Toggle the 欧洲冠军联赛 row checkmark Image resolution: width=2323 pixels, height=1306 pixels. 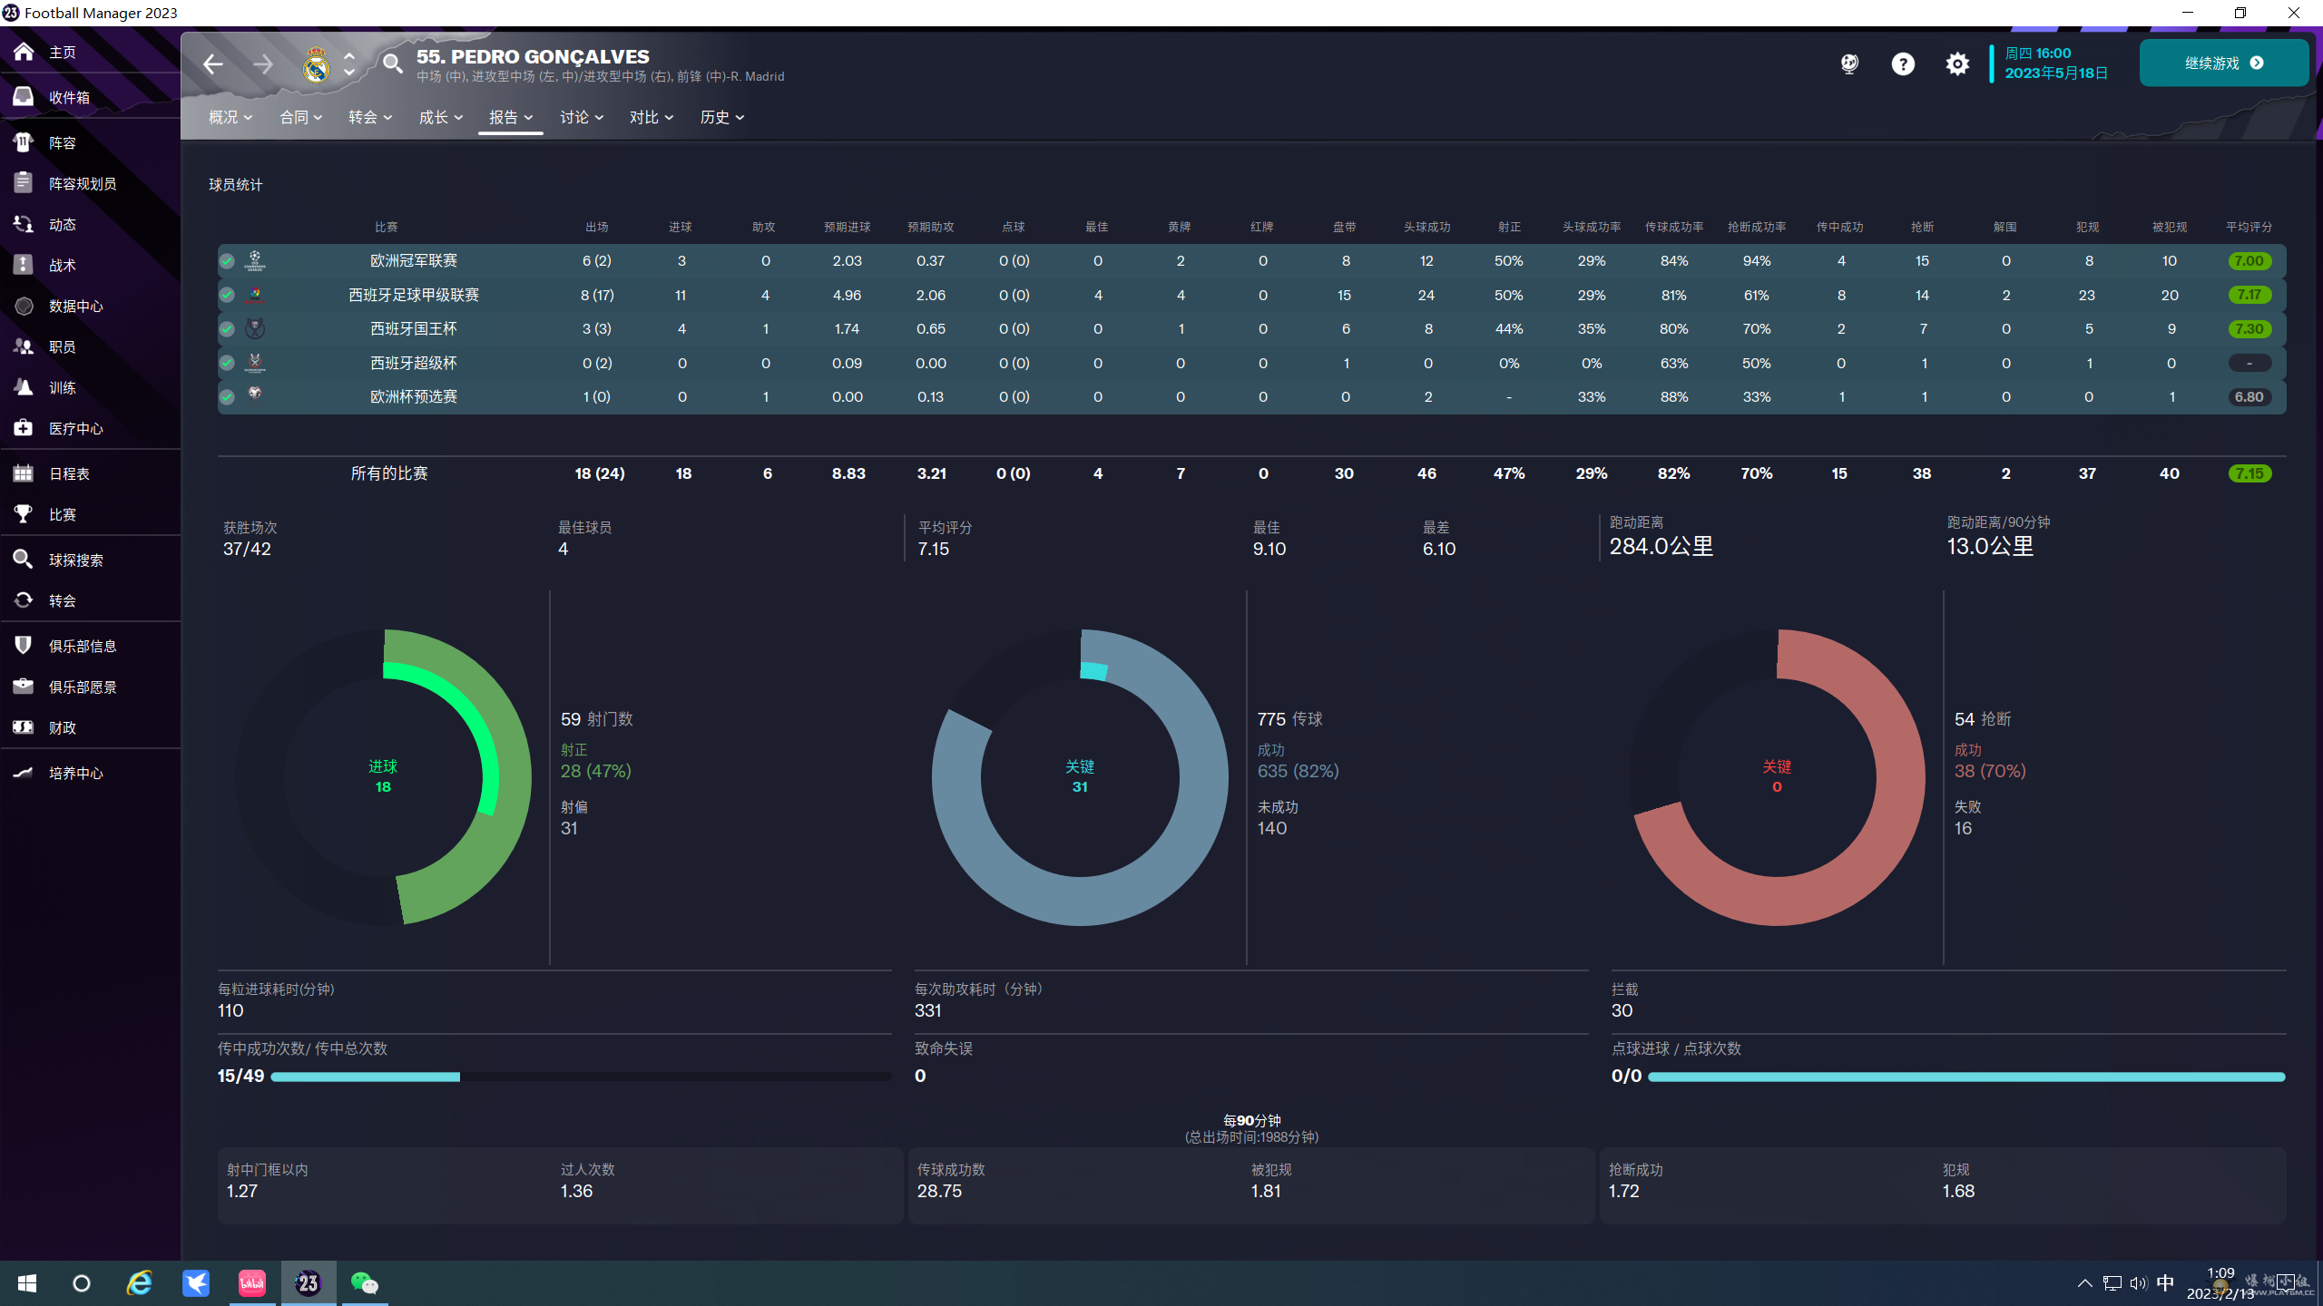pos(227,261)
